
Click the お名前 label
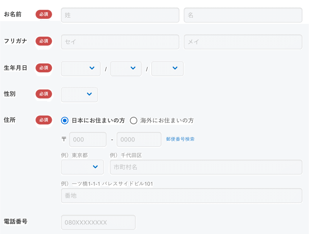(13, 14)
